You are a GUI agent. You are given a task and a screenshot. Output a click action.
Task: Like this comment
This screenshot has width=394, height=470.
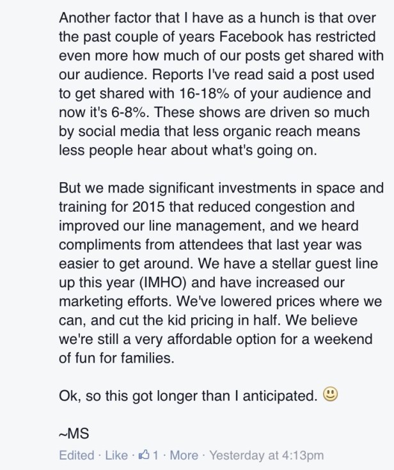(116, 456)
